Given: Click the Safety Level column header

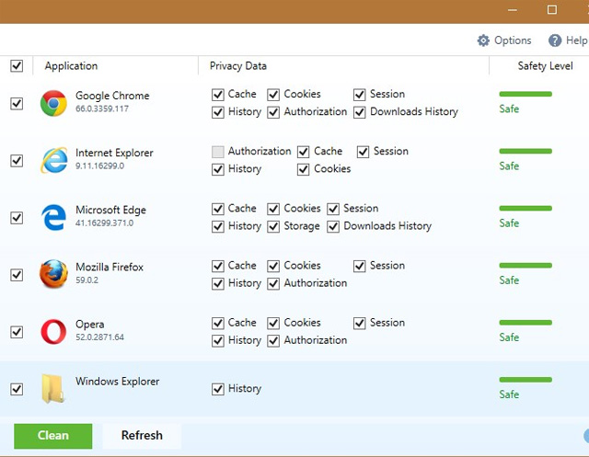Looking at the screenshot, I should [x=544, y=66].
